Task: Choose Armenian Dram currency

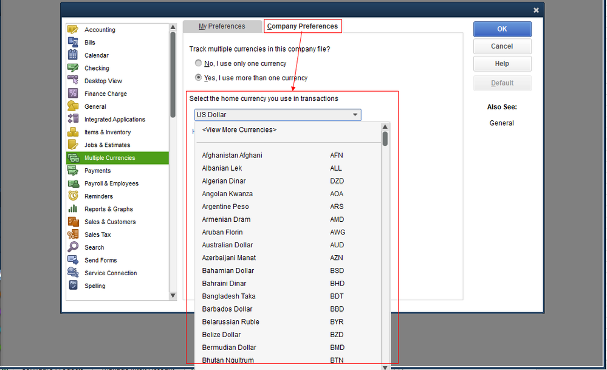Action: pos(289,219)
